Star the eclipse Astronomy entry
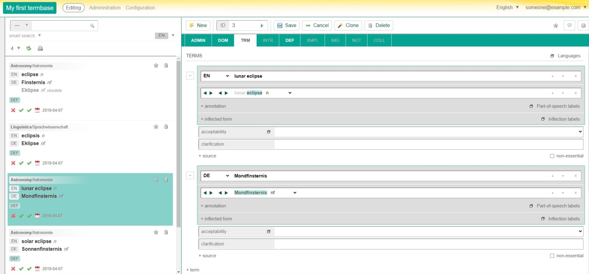 [x=156, y=66]
